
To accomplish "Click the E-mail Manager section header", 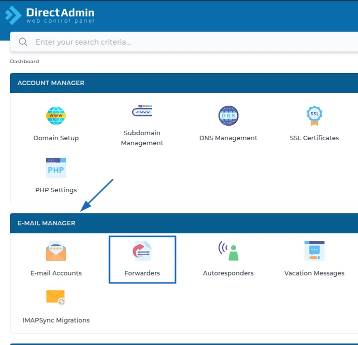I will pyautogui.click(x=46, y=223).
